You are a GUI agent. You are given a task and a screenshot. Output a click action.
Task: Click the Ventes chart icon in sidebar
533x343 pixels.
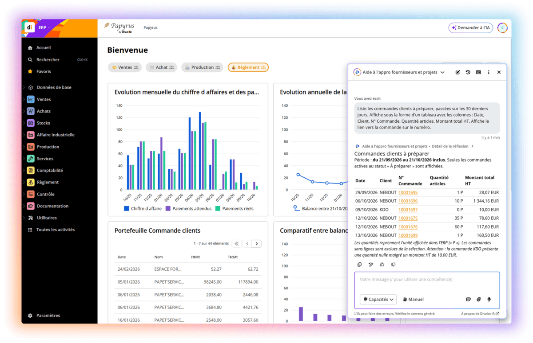point(31,100)
